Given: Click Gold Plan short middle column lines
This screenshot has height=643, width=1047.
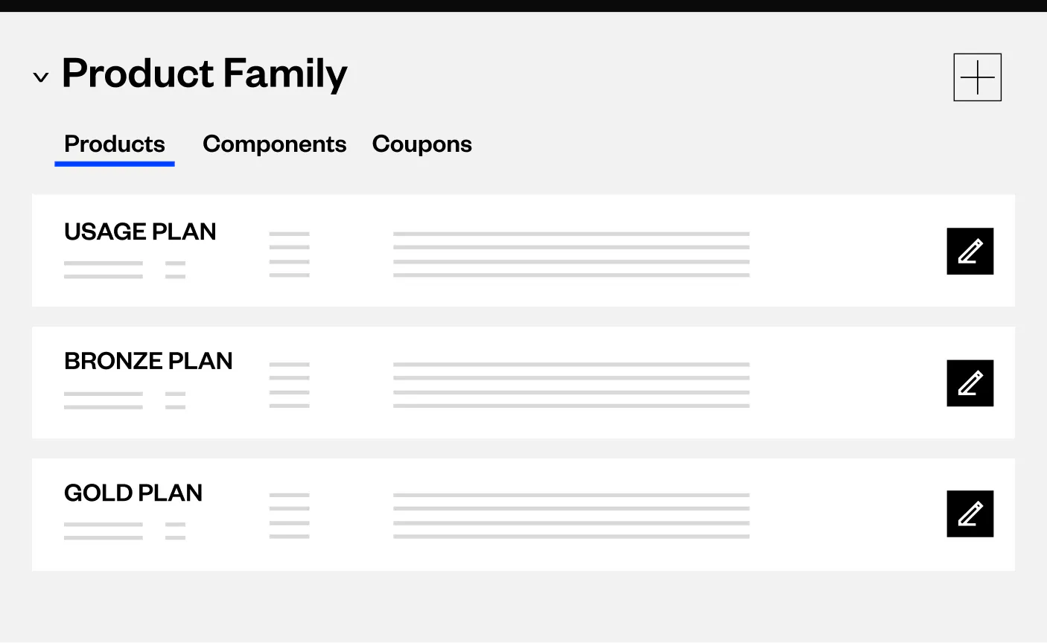Looking at the screenshot, I should coord(289,515).
